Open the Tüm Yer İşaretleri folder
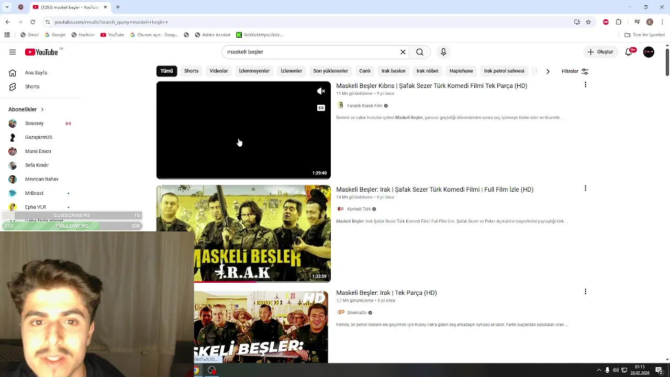 pyautogui.click(x=645, y=35)
